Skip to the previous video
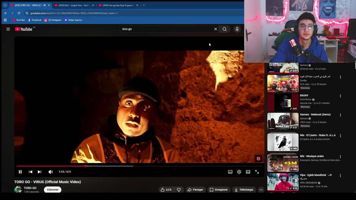The height and width of the screenshot is (200, 356). (30, 172)
